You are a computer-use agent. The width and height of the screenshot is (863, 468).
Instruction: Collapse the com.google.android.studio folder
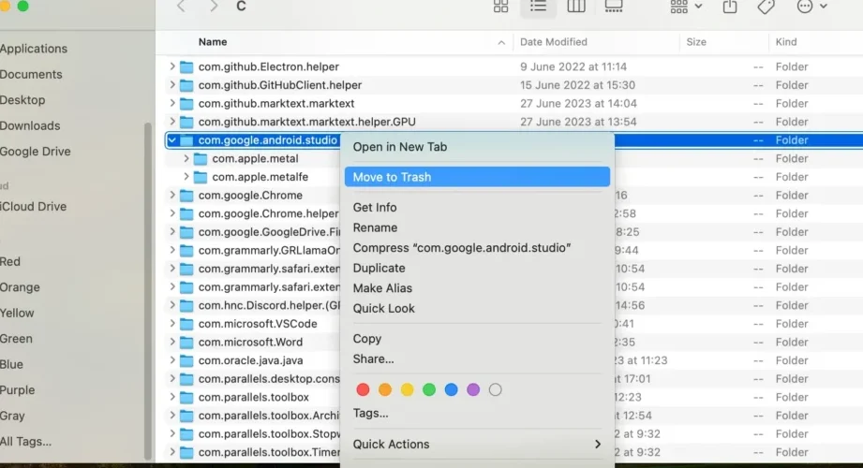tap(172, 140)
